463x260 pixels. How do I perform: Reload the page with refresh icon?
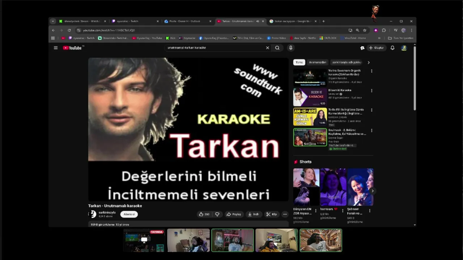pyautogui.click(x=69, y=30)
